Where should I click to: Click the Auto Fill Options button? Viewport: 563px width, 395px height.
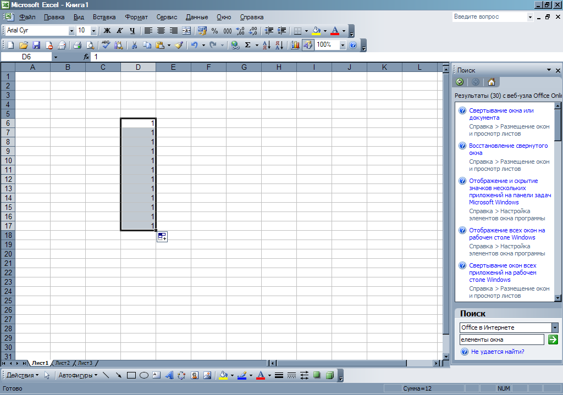(162, 237)
